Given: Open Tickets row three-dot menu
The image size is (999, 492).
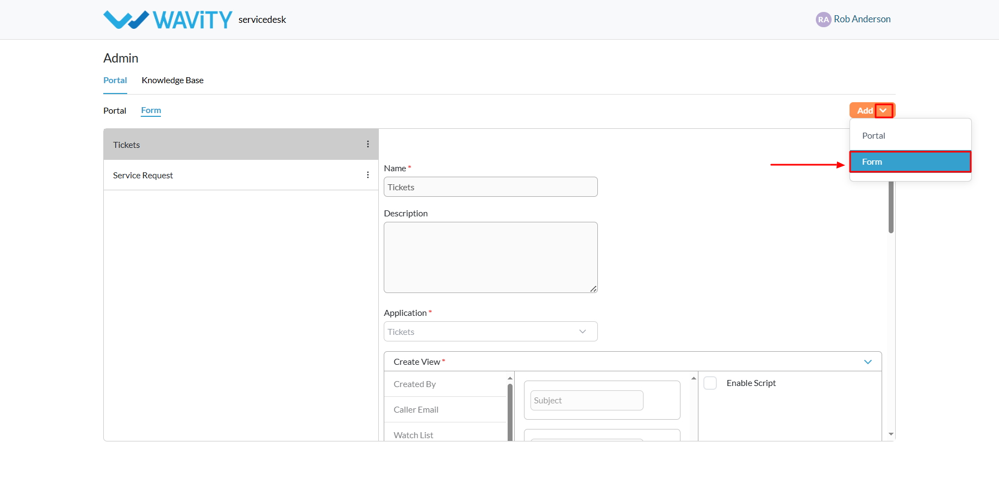Looking at the screenshot, I should (x=368, y=144).
